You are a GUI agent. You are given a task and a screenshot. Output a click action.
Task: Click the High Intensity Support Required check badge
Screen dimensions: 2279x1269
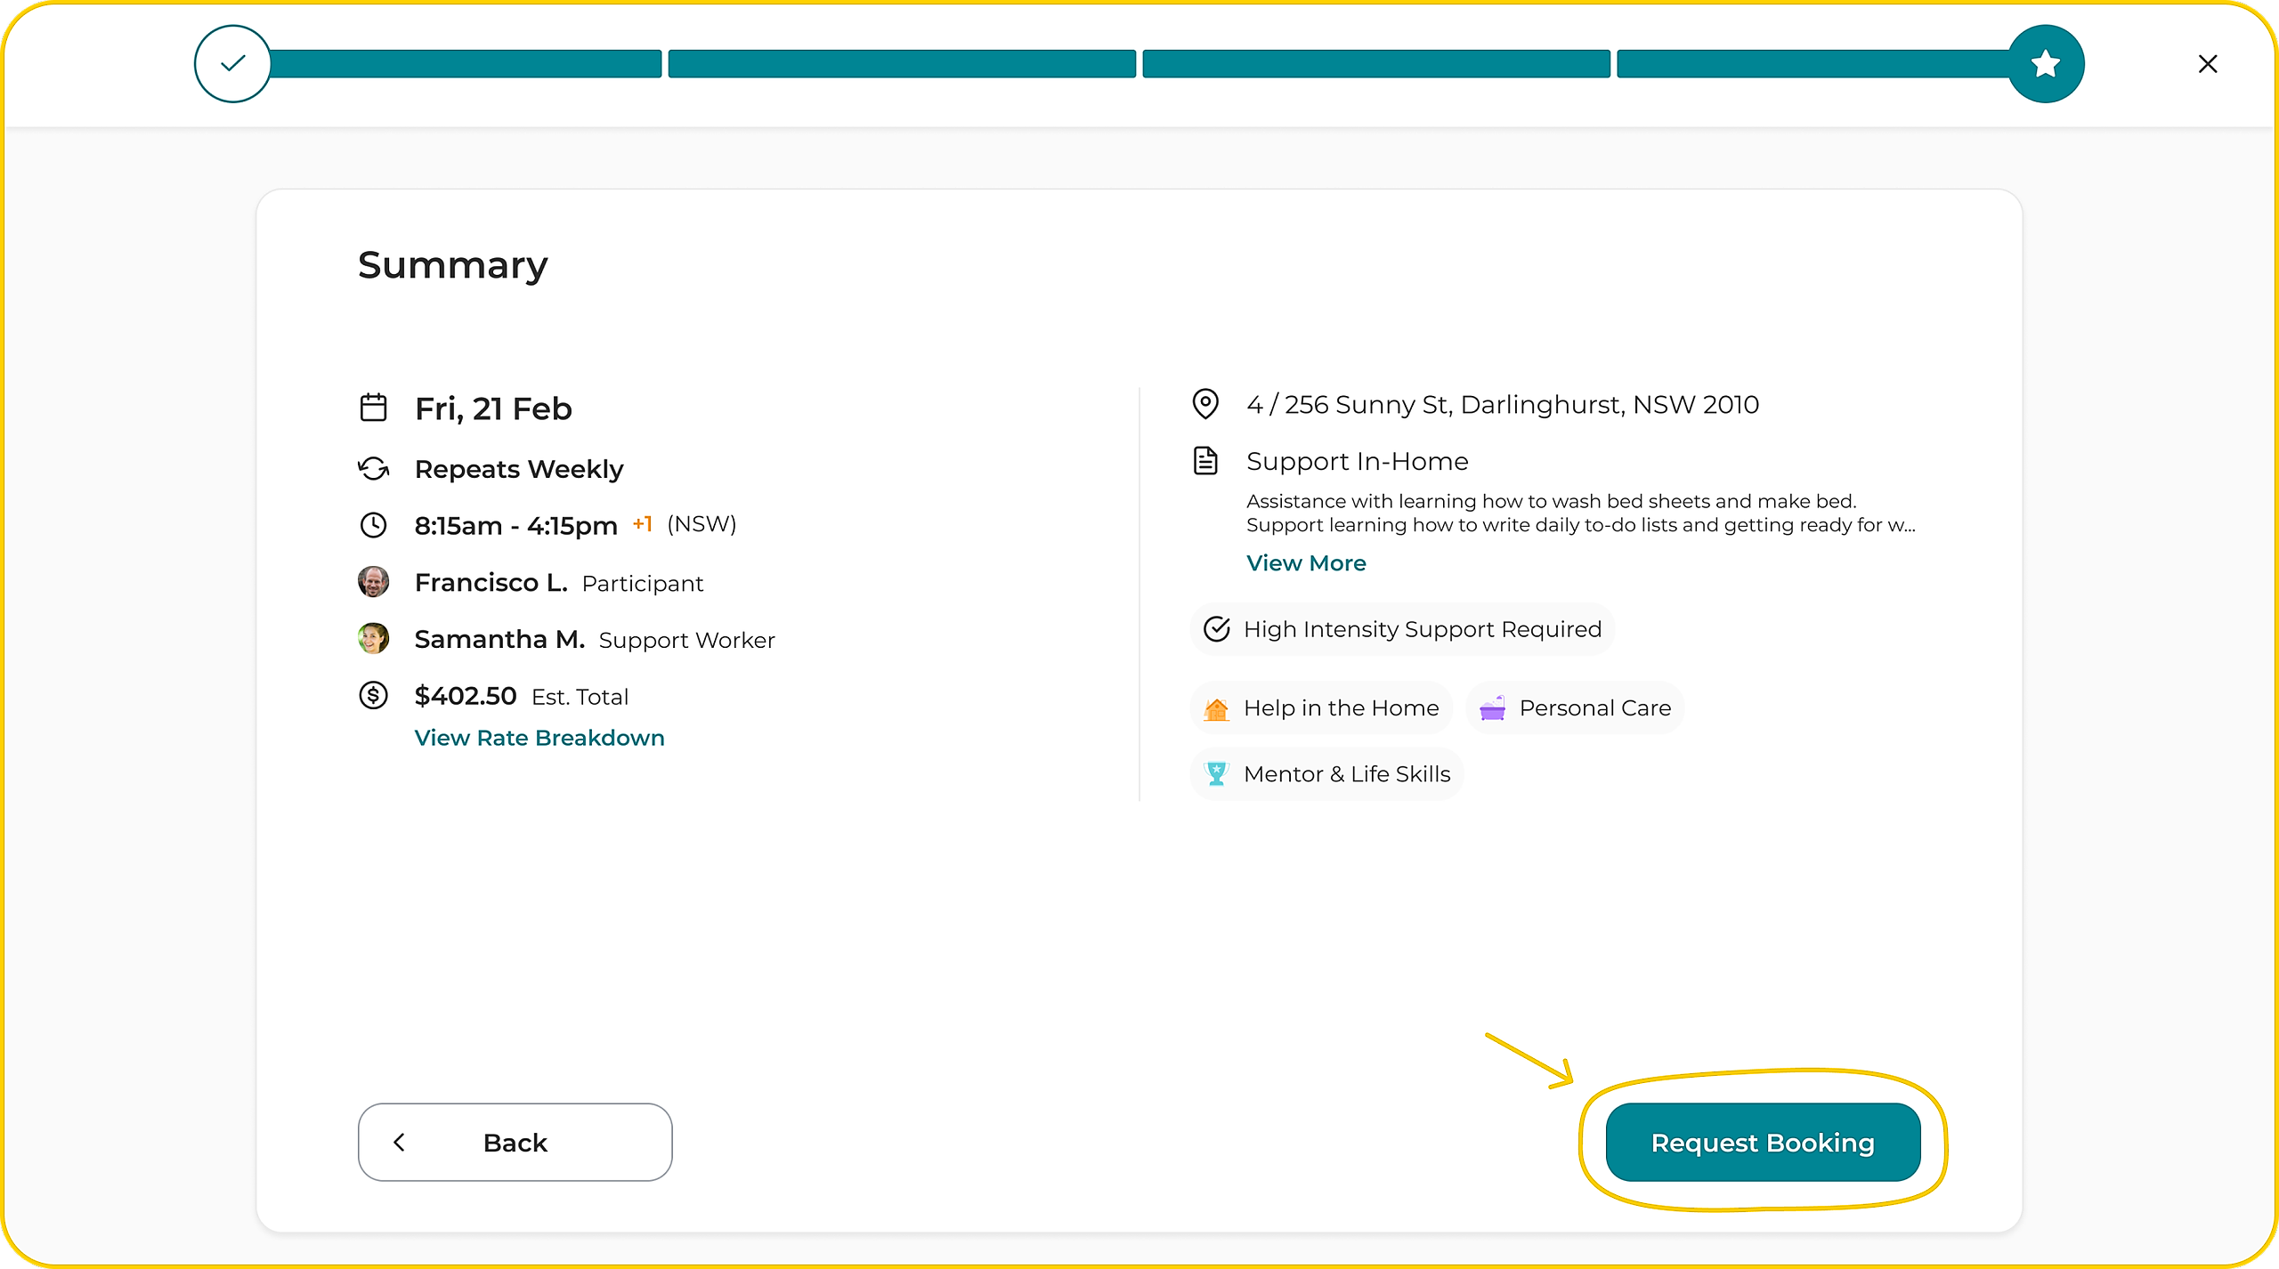click(x=1401, y=629)
